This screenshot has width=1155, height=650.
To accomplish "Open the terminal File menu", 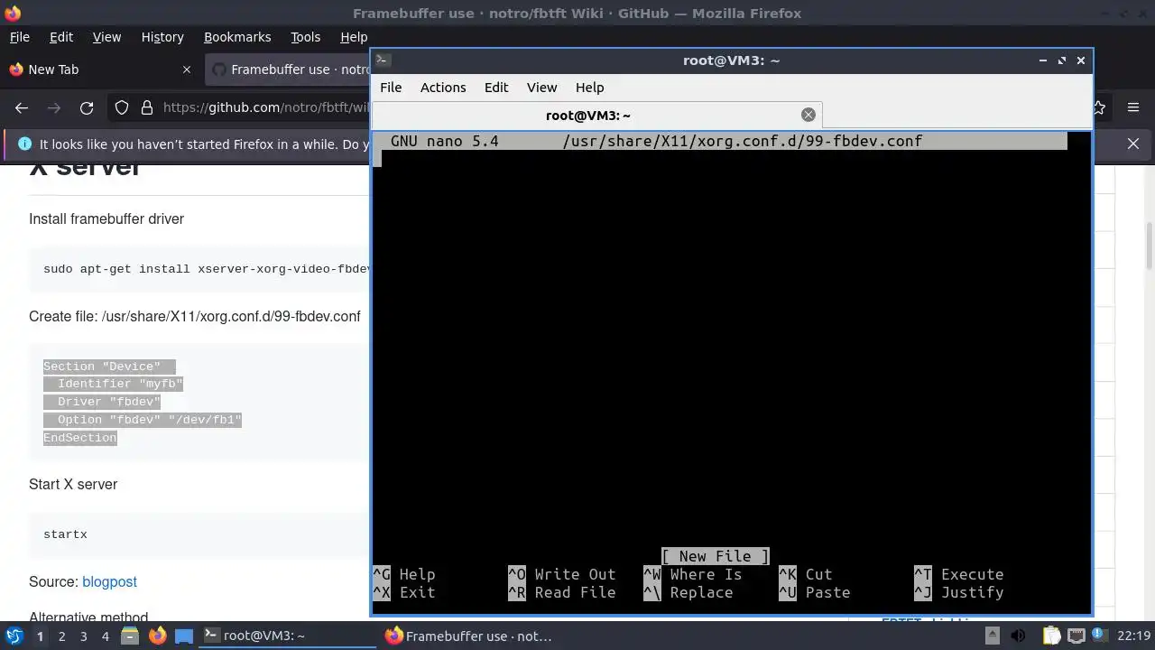I will [391, 88].
